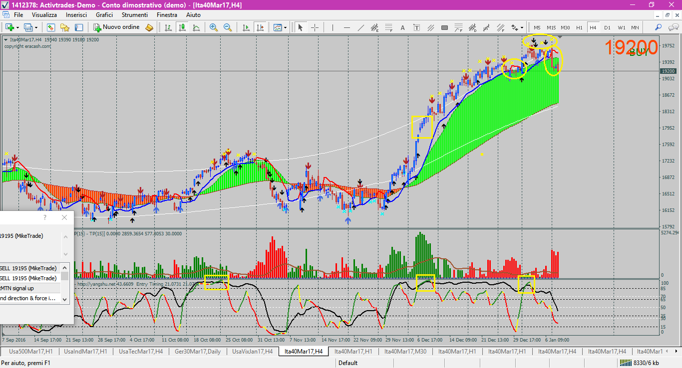Open the Aiuto menu
The height and width of the screenshot is (368, 682).
pyautogui.click(x=193, y=15)
